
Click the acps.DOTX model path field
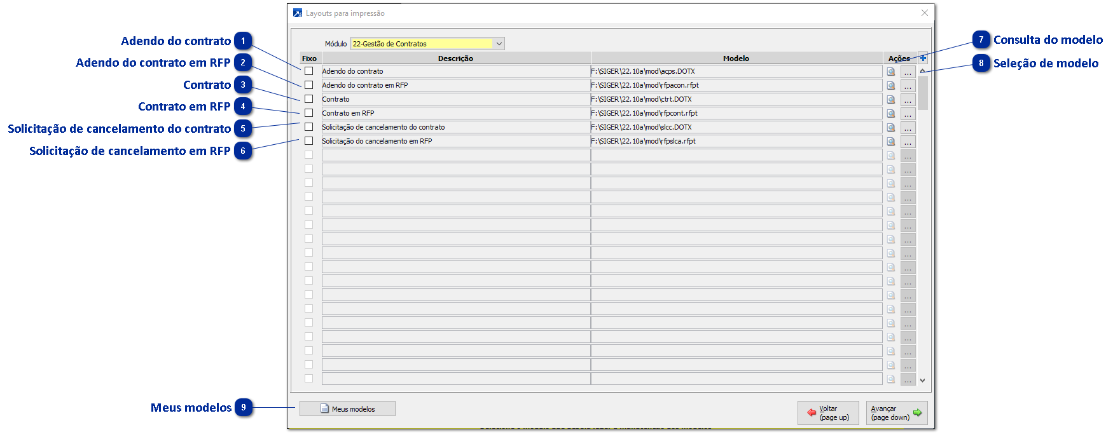tap(736, 71)
